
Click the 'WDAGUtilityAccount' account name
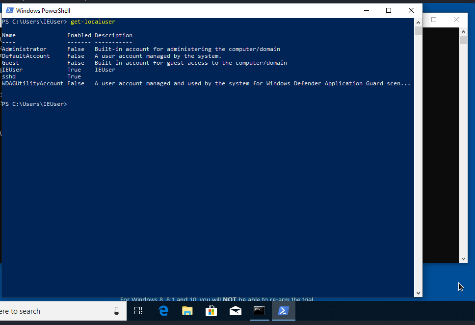point(33,83)
